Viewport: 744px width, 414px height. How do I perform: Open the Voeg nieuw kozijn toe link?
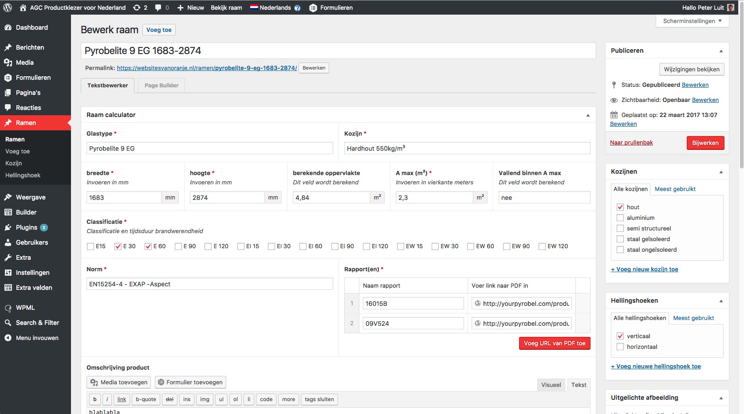tap(644, 269)
